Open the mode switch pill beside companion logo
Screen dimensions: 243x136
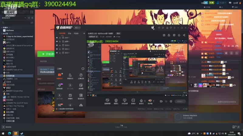(77, 28)
